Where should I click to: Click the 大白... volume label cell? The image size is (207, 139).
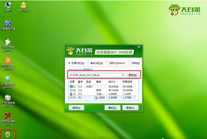pyautogui.click(x=100, y=94)
